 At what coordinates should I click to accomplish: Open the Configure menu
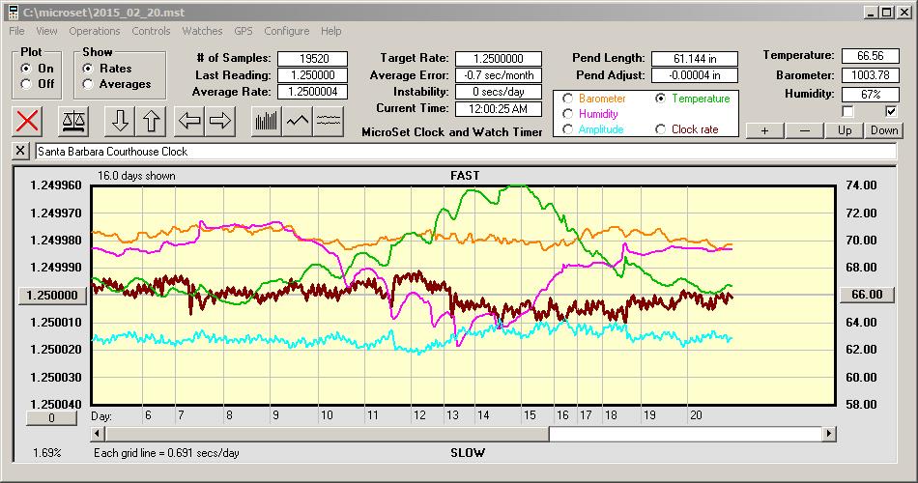tap(286, 31)
